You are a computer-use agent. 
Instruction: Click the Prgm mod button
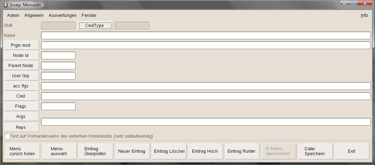pos(21,45)
